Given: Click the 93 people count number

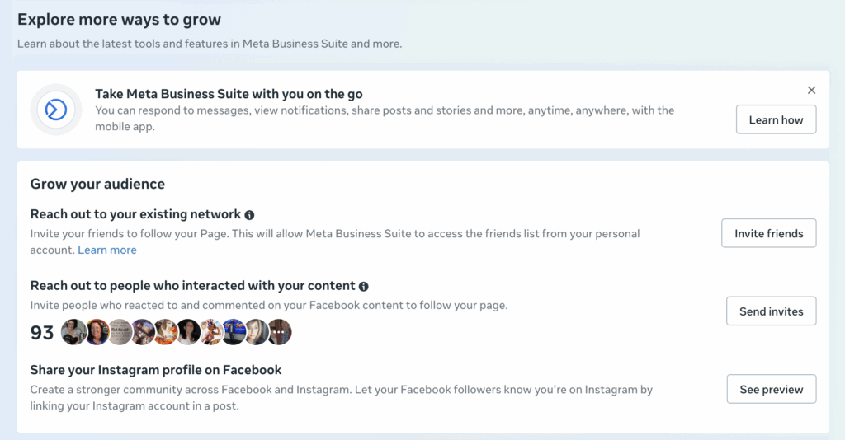Looking at the screenshot, I should [x=42, y=333].
